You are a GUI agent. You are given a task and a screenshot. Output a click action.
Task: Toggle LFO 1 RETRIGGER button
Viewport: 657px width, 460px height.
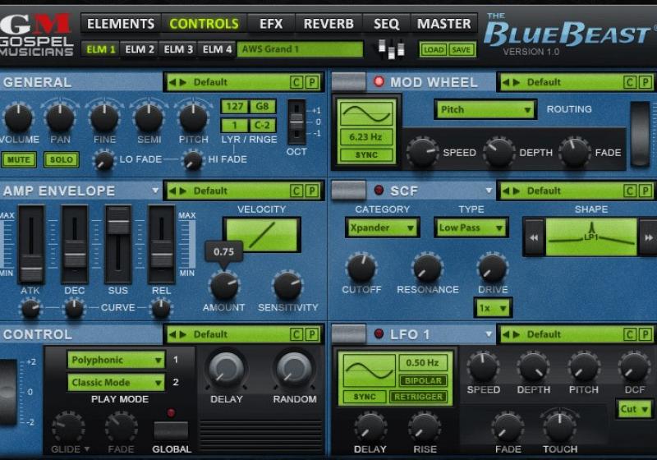tap(418, 397)
